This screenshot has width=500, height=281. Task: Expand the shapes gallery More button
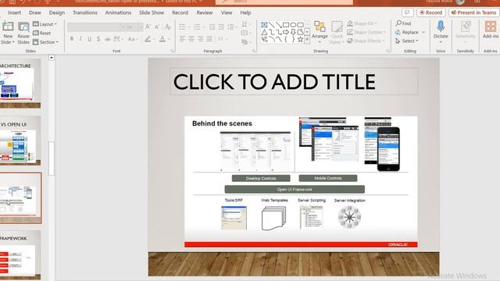(307, 40)
